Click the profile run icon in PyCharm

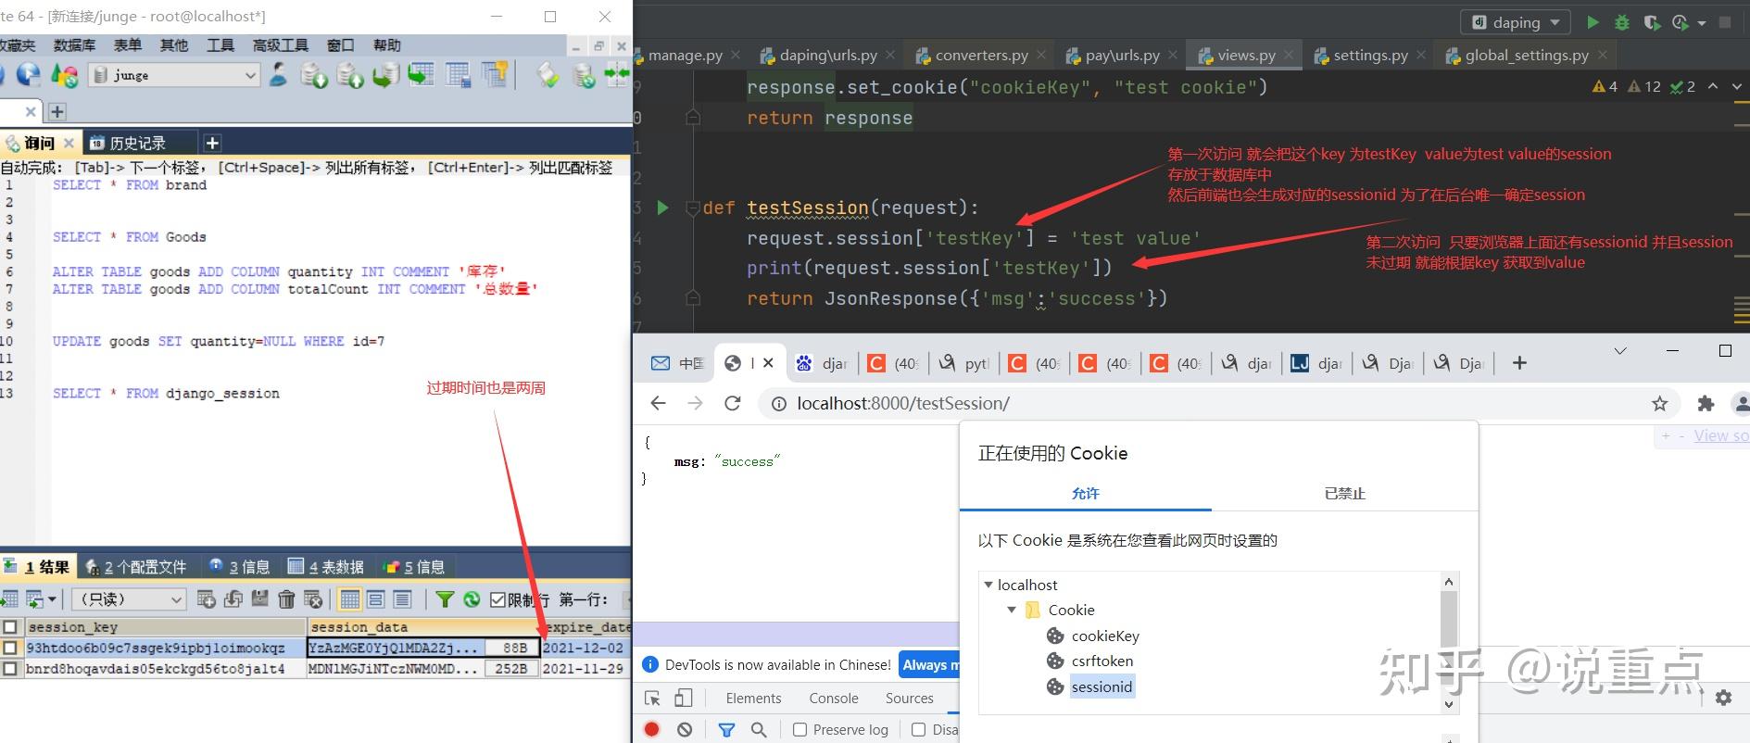click(x=1681, y=22)
